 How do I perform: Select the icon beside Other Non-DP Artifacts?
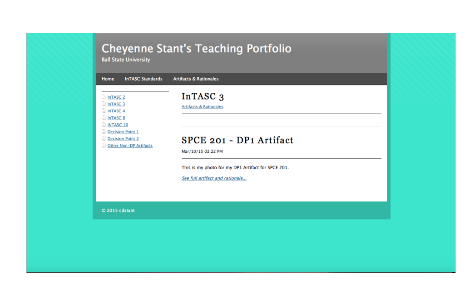pos(104,145)
